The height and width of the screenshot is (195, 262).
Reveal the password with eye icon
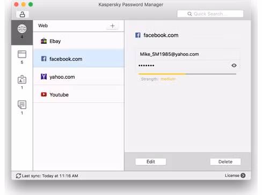[x=234, y=65]
